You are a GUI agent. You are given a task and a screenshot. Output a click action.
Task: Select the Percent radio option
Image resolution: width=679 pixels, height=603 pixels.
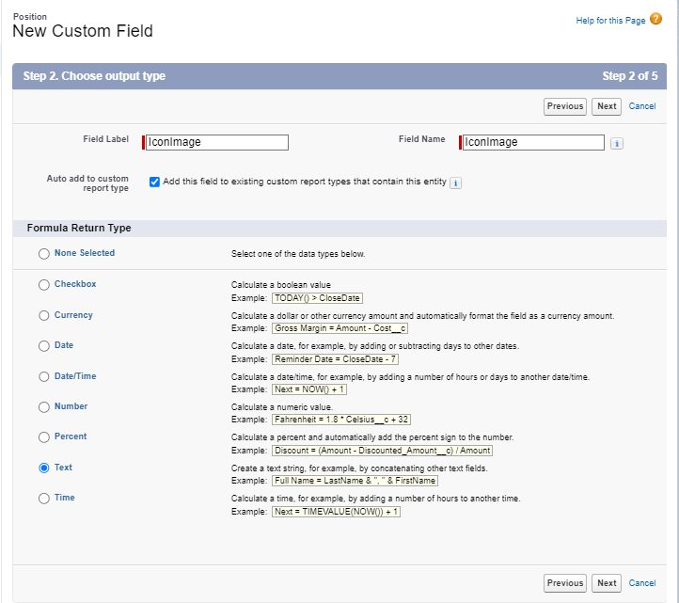44,437
